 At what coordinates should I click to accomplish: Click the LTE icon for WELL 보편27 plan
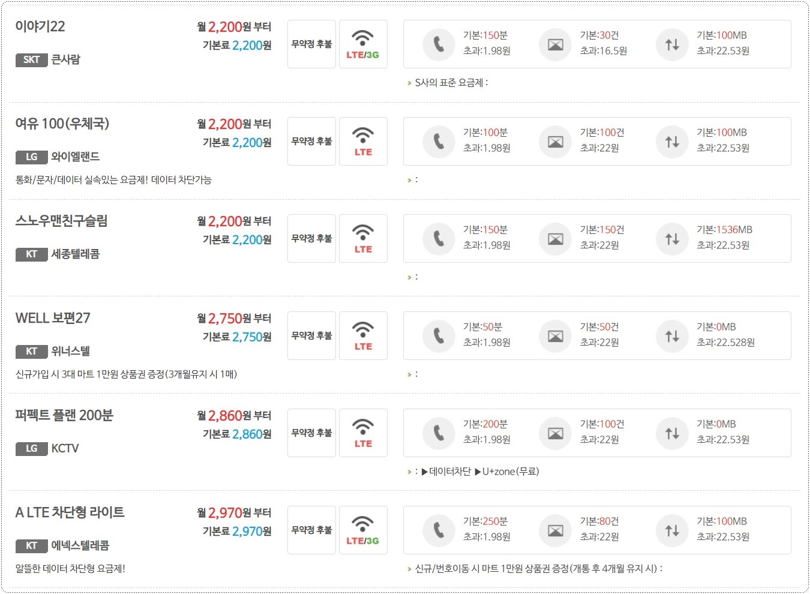363,335
